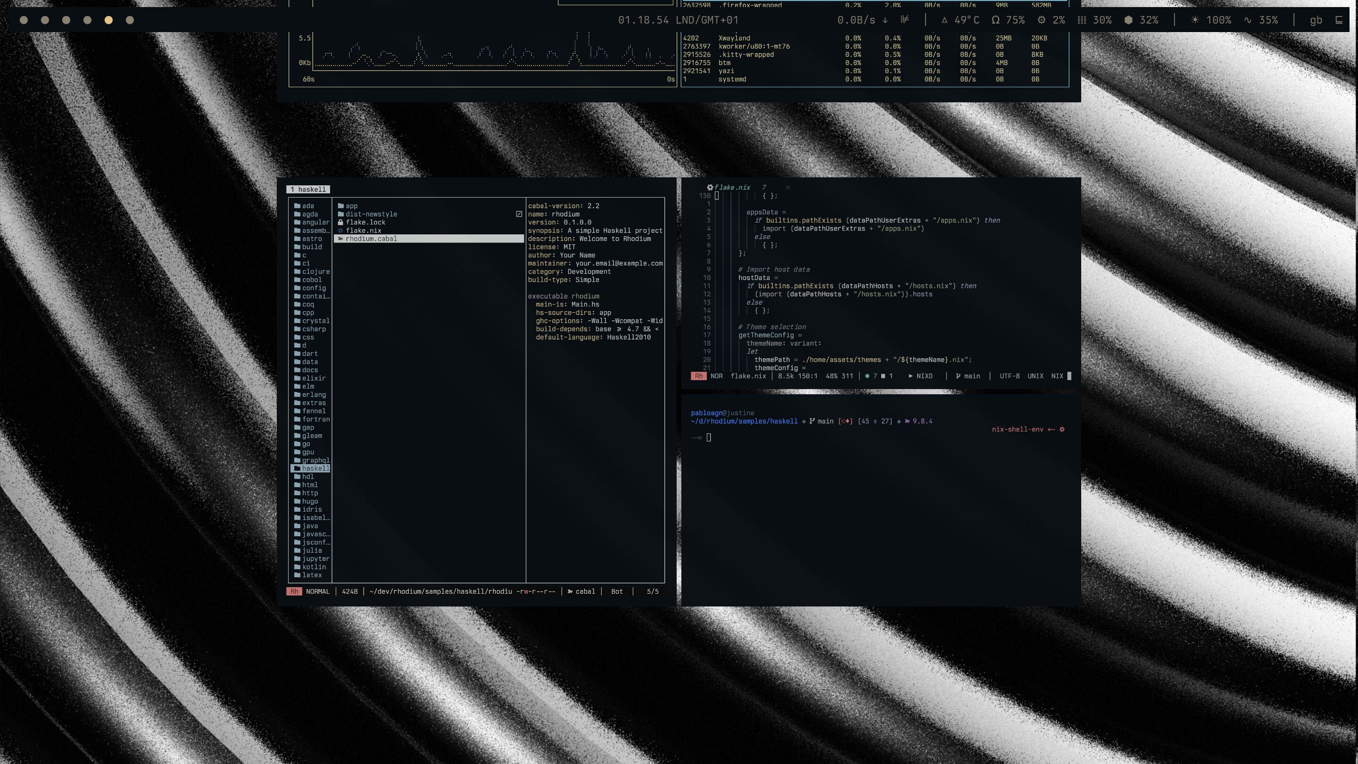This screenshot has width=1358, height=764.
Task: Click the menu icon at top bar's right end
Action: [x=1338, y=20]
